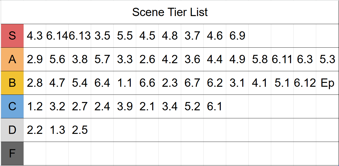Screen dimensions: 339x166
Task: Select the dark gray F tier cell
Action: coord(12,154)
